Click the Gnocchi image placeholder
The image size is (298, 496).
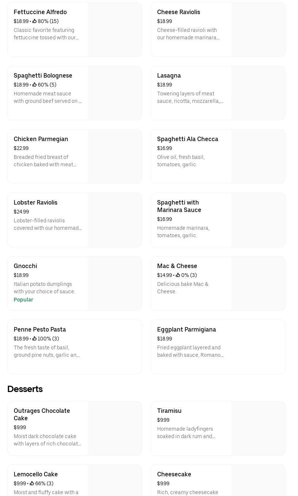(x=115, y=283)
